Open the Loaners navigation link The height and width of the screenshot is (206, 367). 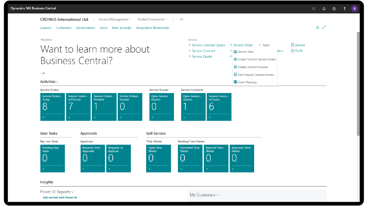(x=46, y=28)
